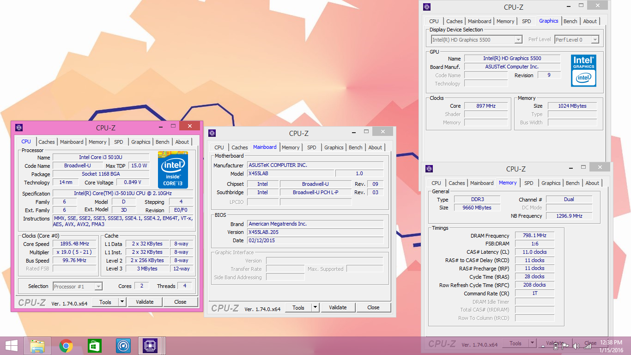Launch Google Chrome from the taskbar
Screen dimensions: 631x355
tap(66, 346)
